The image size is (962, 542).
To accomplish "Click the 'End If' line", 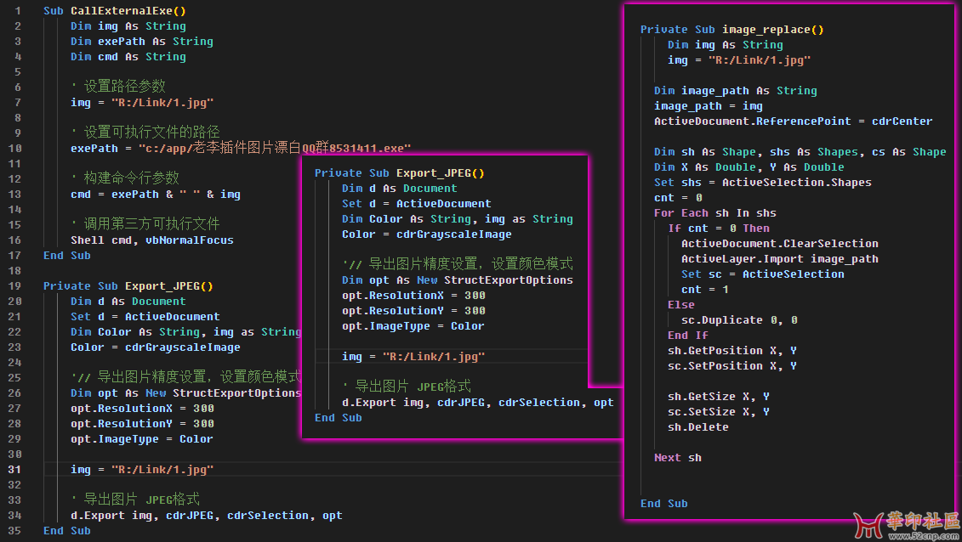I will click(688, 336).
